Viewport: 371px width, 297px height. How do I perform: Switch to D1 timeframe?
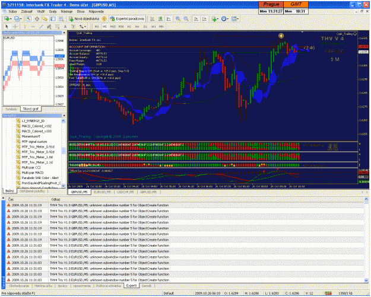[145, 27]
